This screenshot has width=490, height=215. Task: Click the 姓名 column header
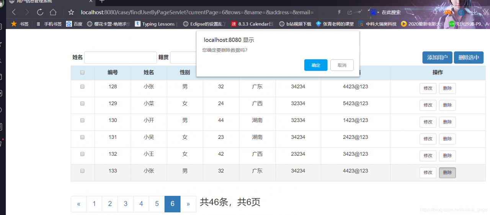pyautogui.click(x=149, y=72)
